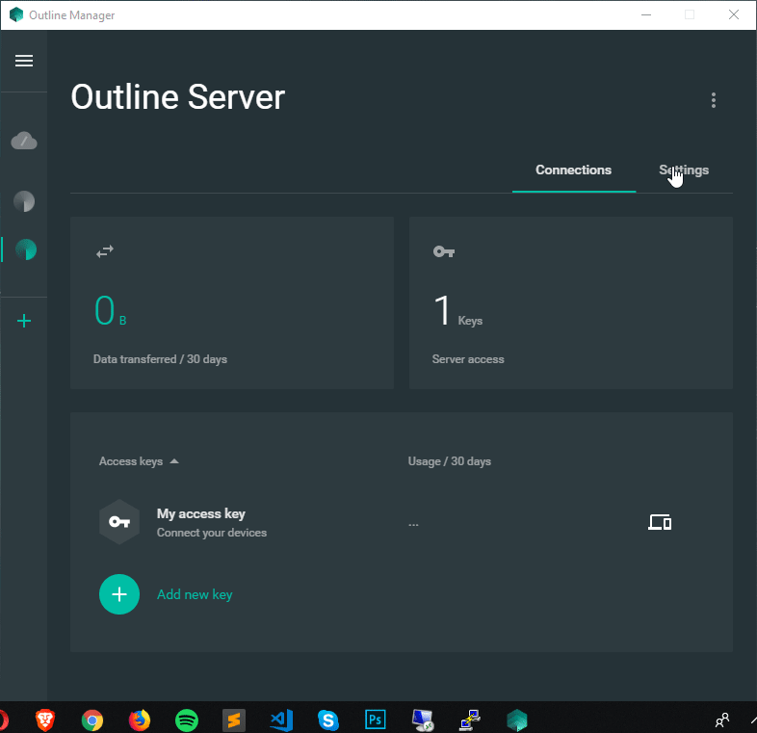The height and width of the screenshot is (733, 757).
Task: Click the Outline Server title
Action: pyautogui.click(x=177, y=97)
